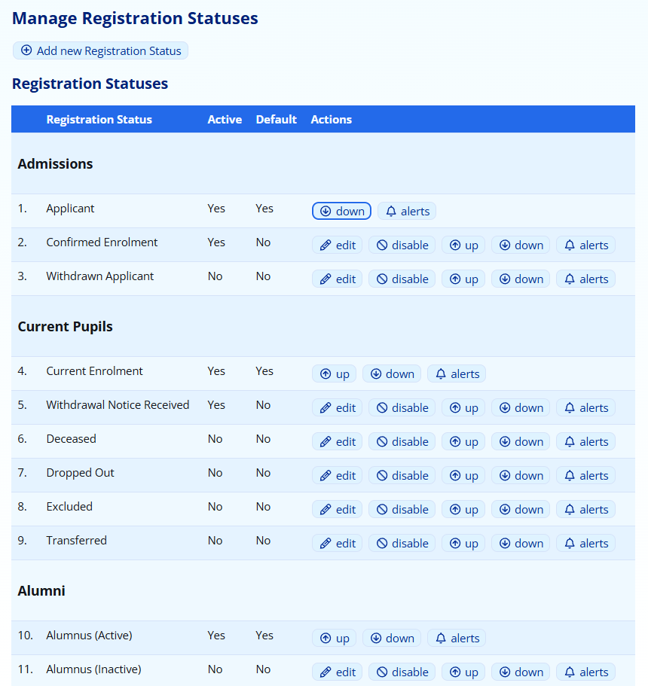
Task: Disable the Confirmed Enrolment status
Action: point(402,245)
